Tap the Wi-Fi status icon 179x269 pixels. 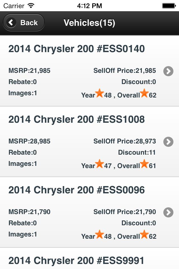pos(31,5)
